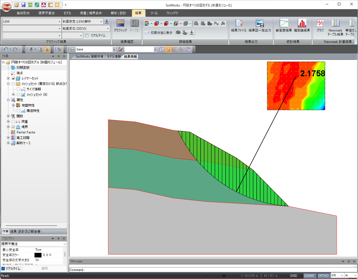Open Newmark テーブル結果 table results
Image resolution: width=358 pixels, height=279 pixels.
click(x=335, y=27)
